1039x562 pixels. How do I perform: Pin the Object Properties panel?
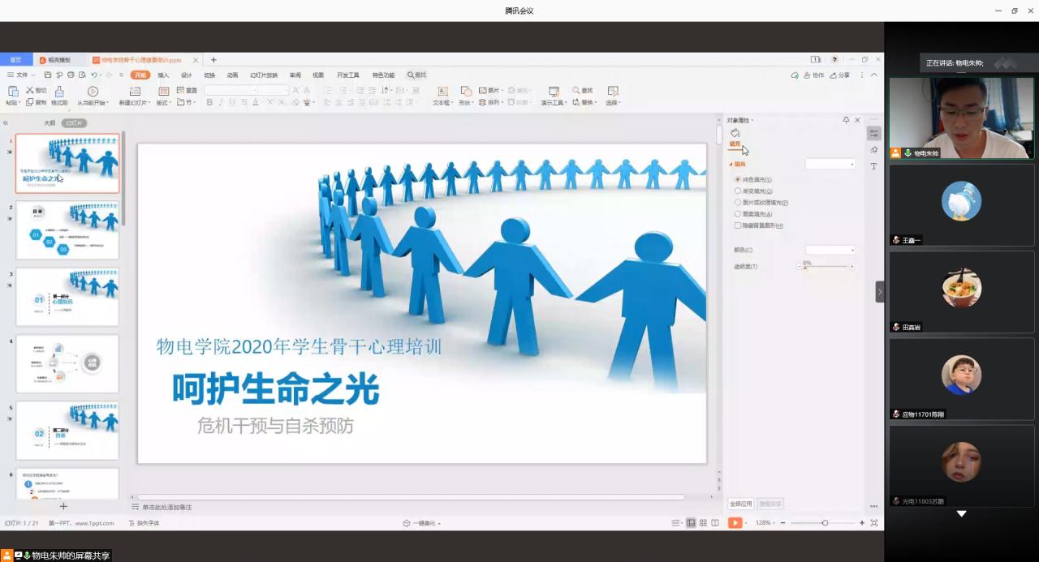point(846,120)
